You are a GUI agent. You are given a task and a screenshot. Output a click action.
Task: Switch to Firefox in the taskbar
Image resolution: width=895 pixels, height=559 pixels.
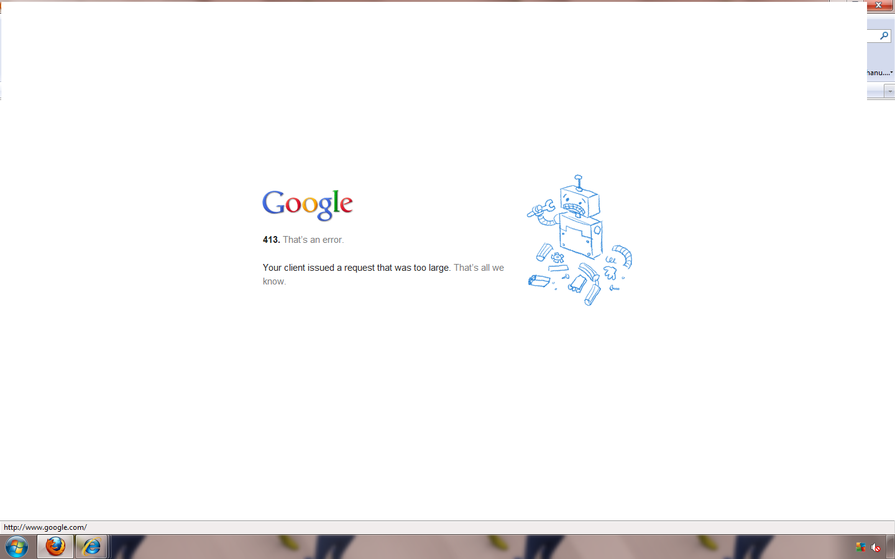tap(55, 547)
